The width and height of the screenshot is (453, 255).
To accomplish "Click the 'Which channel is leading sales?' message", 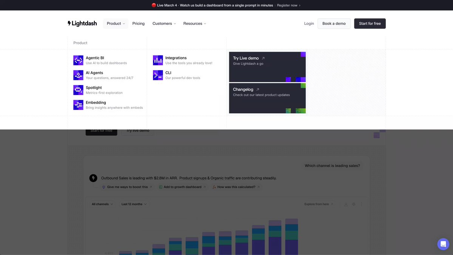I will 332,166.
